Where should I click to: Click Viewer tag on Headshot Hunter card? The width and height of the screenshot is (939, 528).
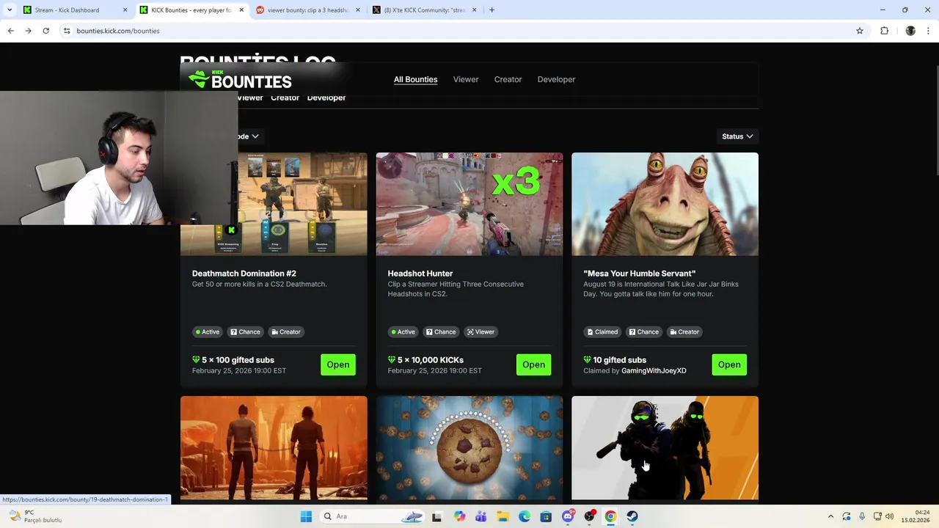pos(481,331)
